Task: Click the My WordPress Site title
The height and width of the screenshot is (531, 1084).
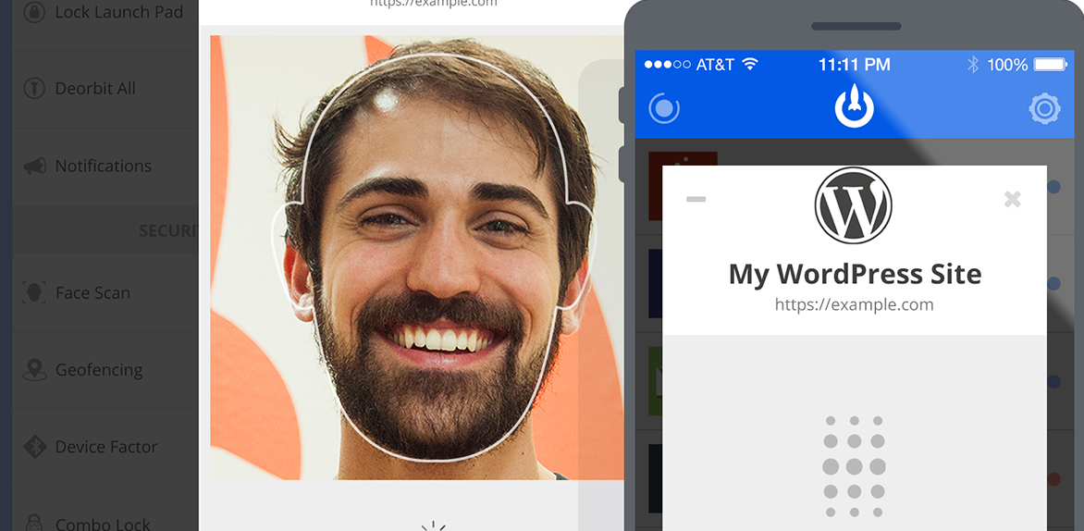Action: pos(855,274)
